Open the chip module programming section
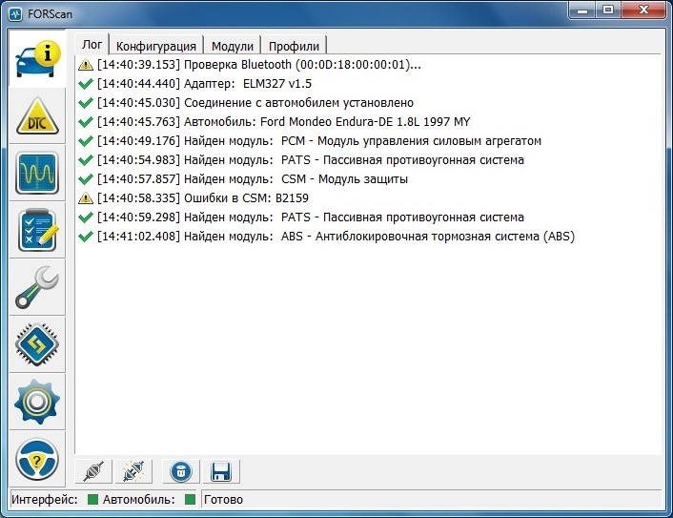The height and width of the screenshot is (518, 673). point(37,344)
